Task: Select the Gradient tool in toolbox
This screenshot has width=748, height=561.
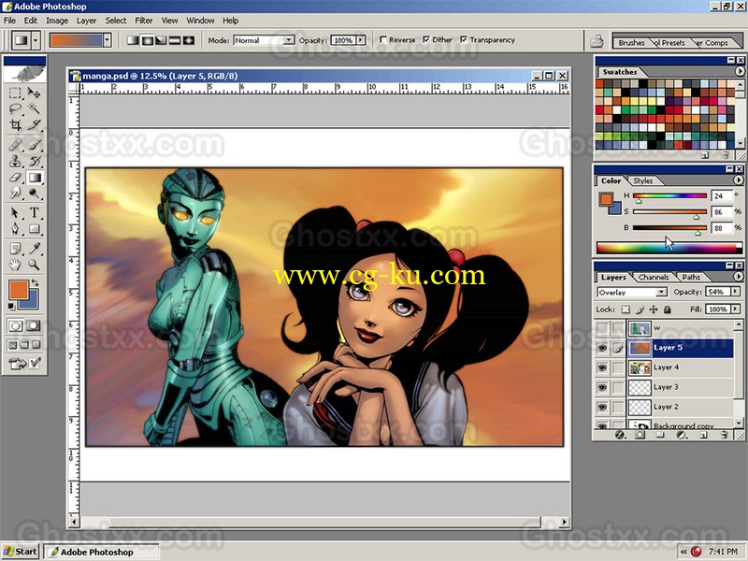Action: [34, 177]
